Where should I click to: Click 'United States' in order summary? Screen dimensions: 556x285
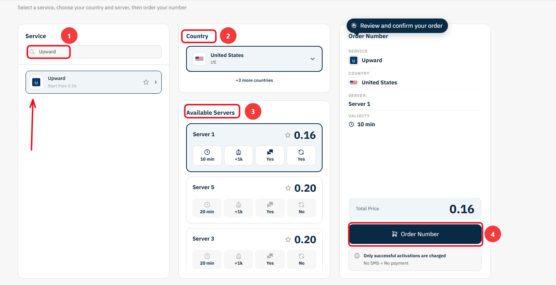click(380, 83)
